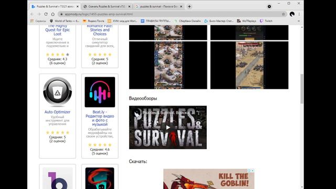Rate Mighty Quest with fifth star

pos(68,55)
